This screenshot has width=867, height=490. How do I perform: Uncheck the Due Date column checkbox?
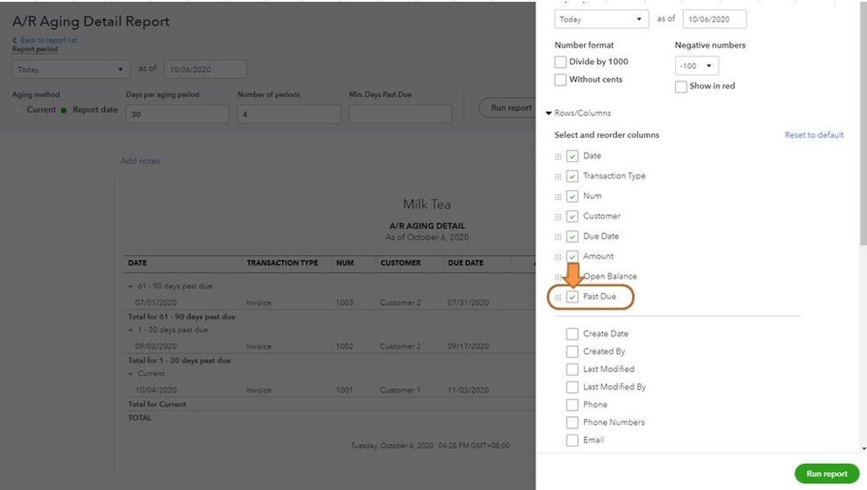click(x=572, y=237)
